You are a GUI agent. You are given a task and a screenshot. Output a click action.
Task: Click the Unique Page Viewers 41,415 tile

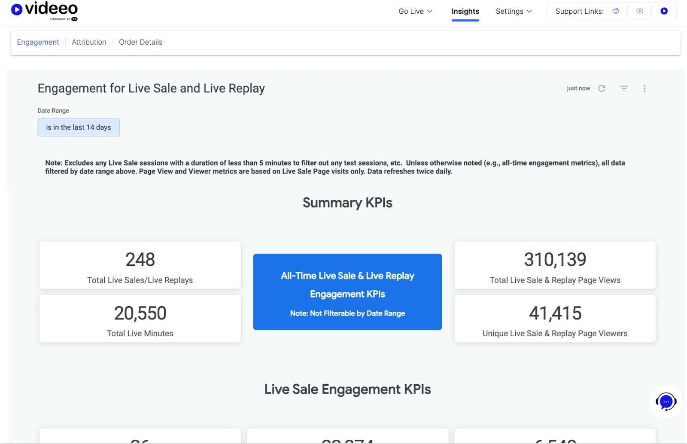[555, 319]
